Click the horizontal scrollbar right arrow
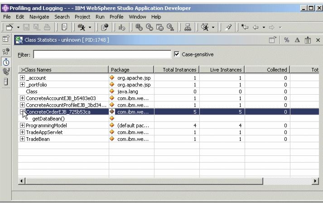This screenshot has height=207, width=323. pos(315,181)
